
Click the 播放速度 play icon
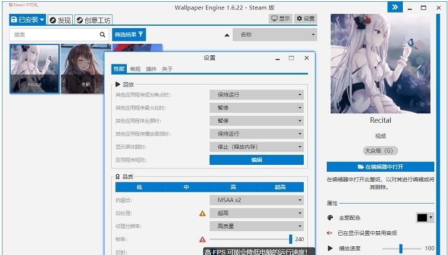point(330,248)
